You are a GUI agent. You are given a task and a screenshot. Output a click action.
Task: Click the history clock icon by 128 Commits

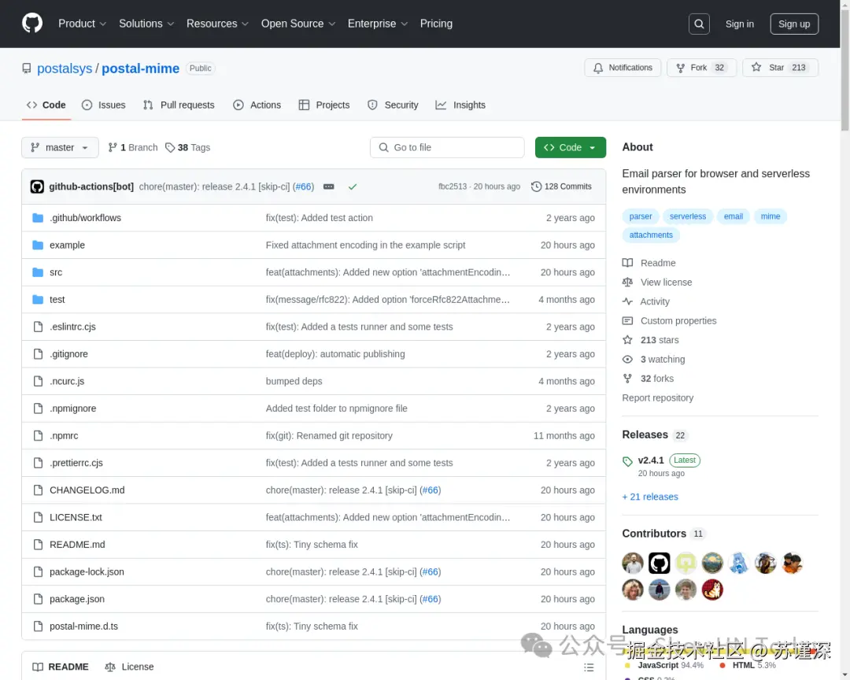pos(536,187)
